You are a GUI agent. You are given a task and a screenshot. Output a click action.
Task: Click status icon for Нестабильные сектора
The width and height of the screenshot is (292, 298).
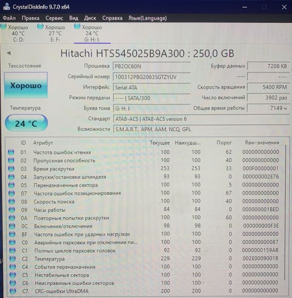coord(13,275)
